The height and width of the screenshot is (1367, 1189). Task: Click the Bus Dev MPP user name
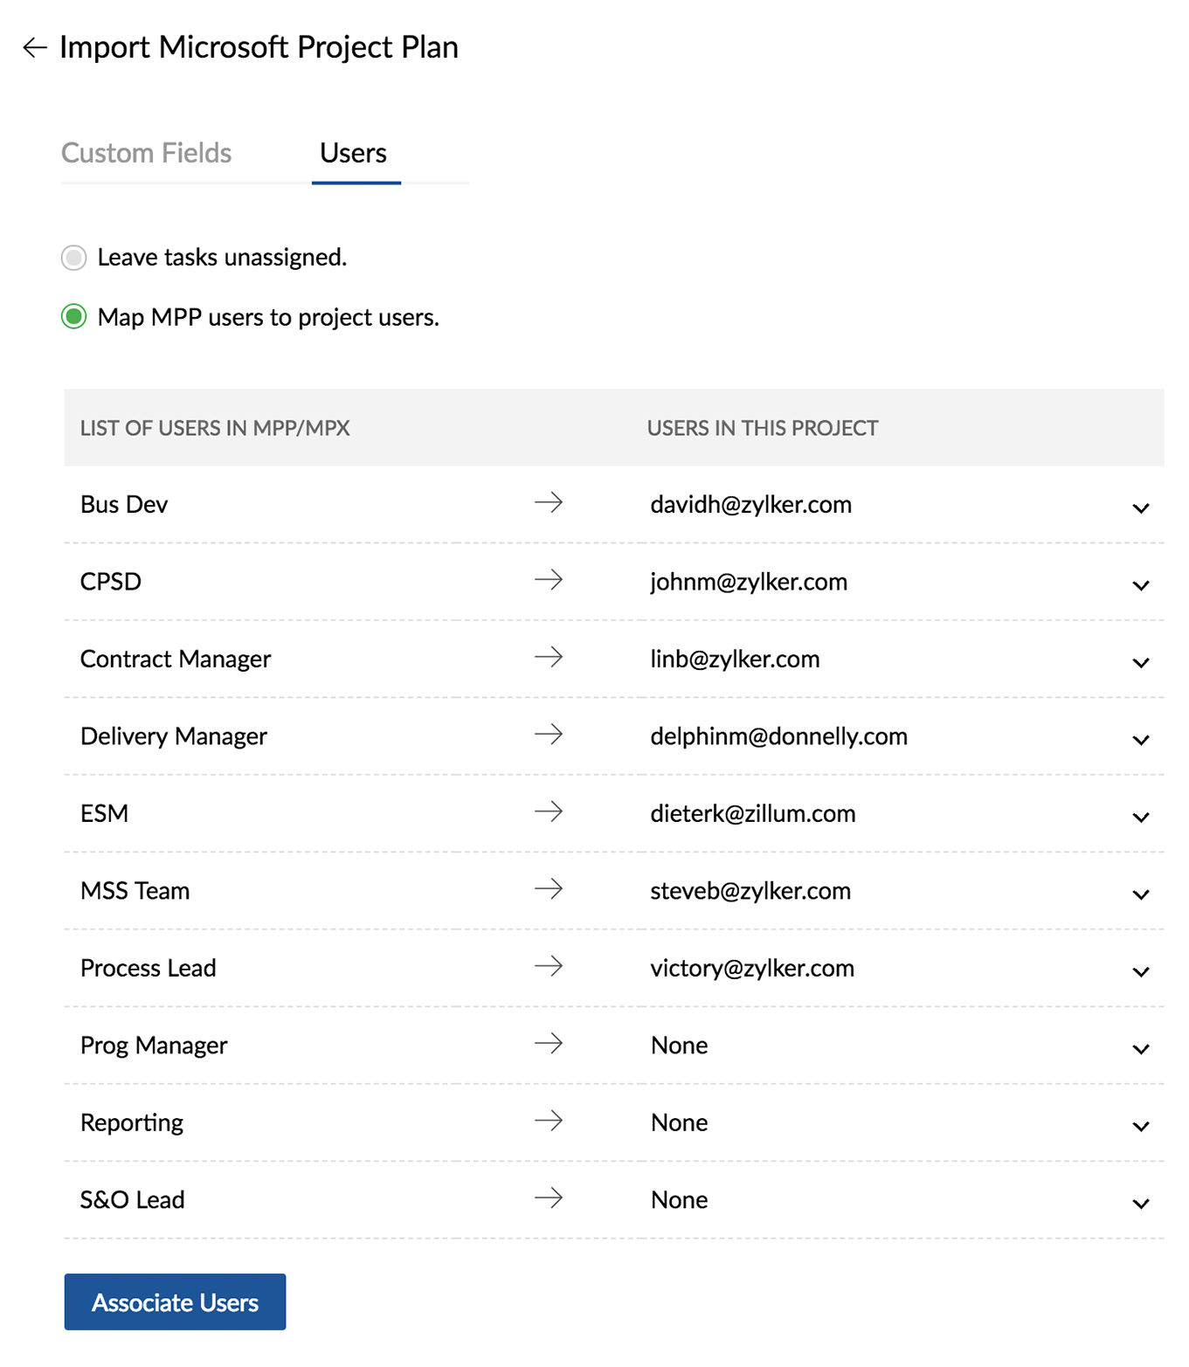pyautogui.click(x=124, y=505)
